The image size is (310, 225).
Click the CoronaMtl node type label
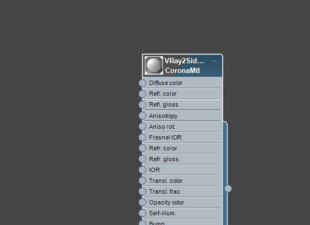pos(183,70)
